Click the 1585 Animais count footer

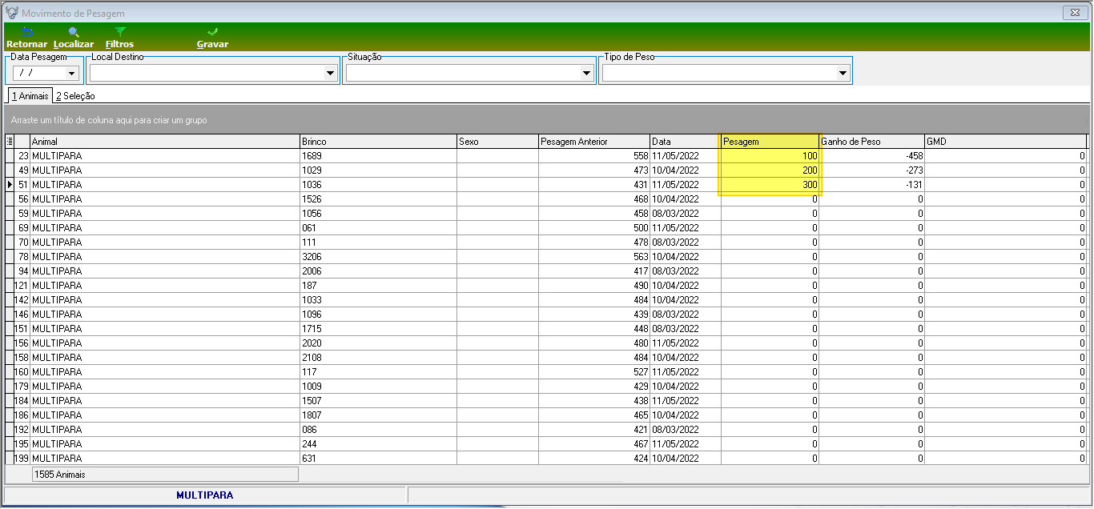(165, 475)
